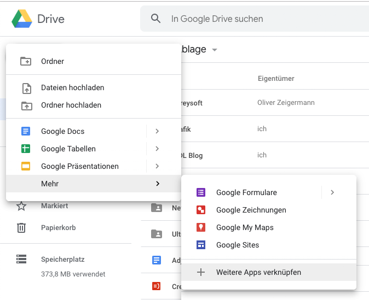
Task: Select the row ending in 'afik'
Action: point(275,129)
